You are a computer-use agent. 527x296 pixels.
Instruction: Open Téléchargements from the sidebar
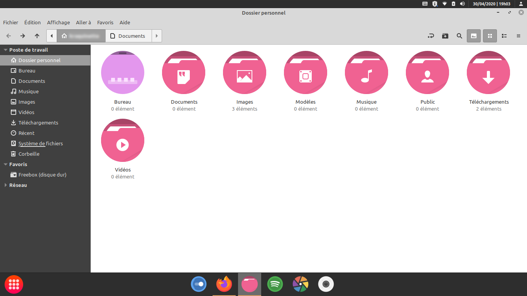(x=45, y=123)
